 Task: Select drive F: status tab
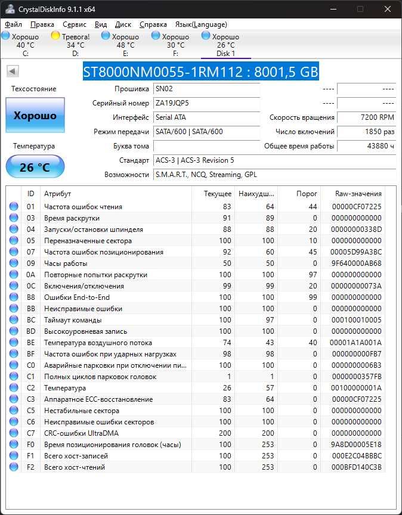(175, 45)
